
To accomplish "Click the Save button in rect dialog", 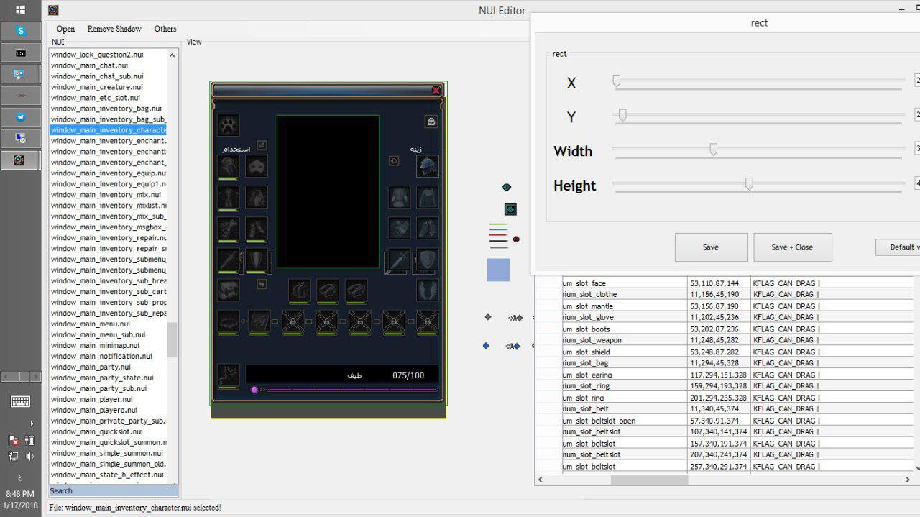I will (x=711, y=247).
